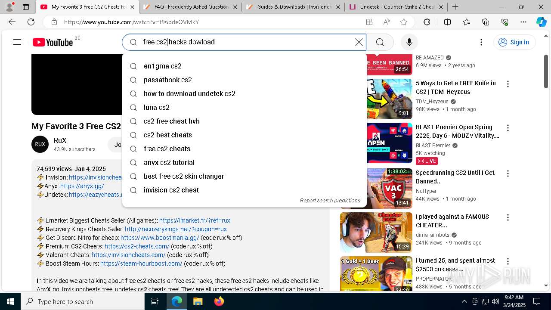The width and height of the screenshot is (551, 310).
Task: Clear the search box with the X icon
Action: tap(359, 42)
